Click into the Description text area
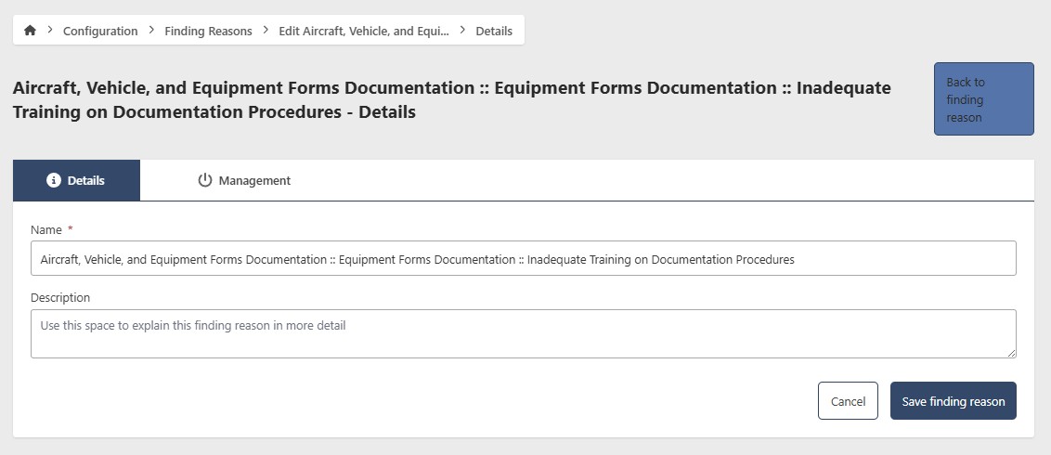This screenshot has width=1051, height=455. (x=523, y=333)
